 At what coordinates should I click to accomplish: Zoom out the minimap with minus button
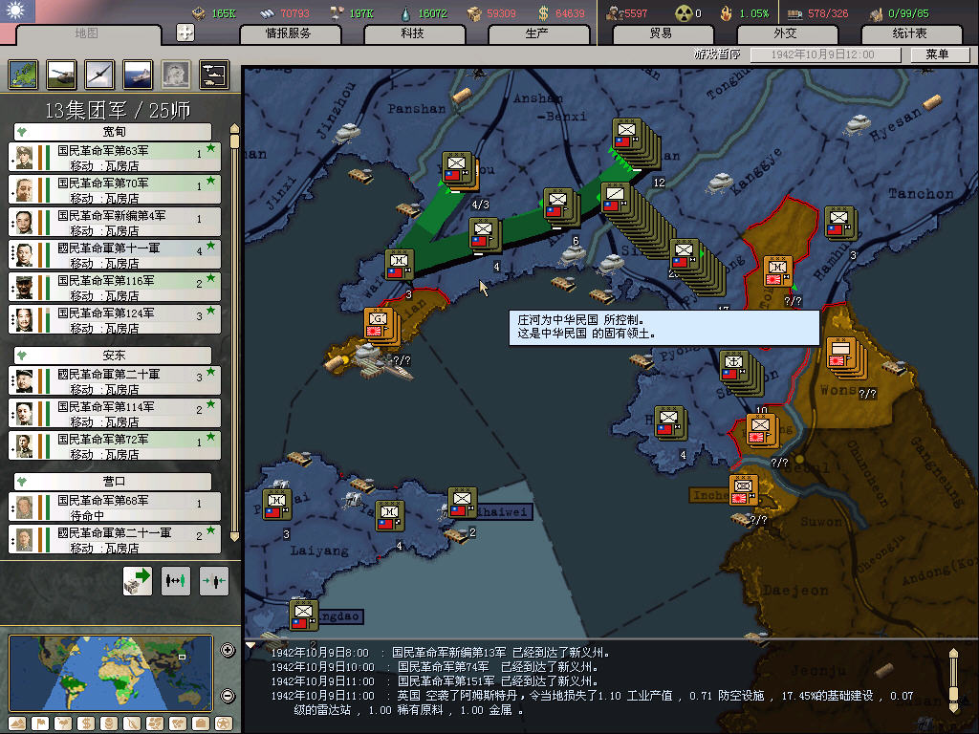228,696
